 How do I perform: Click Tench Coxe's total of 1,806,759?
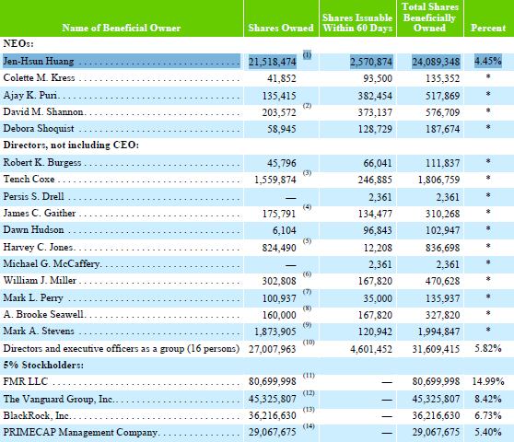click(x=438, y=180)
